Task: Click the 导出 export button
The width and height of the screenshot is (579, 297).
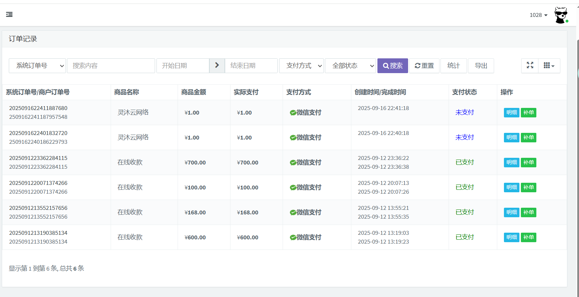Action: [x=481, y=66]
